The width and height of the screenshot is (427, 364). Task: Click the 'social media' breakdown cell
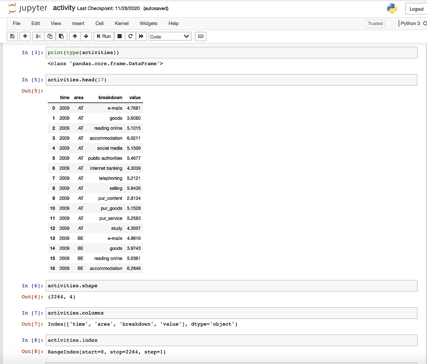click(110, 148)
